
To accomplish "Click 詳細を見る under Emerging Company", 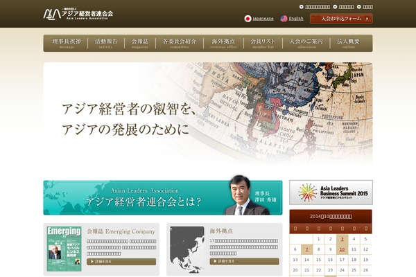I will 121,262.
